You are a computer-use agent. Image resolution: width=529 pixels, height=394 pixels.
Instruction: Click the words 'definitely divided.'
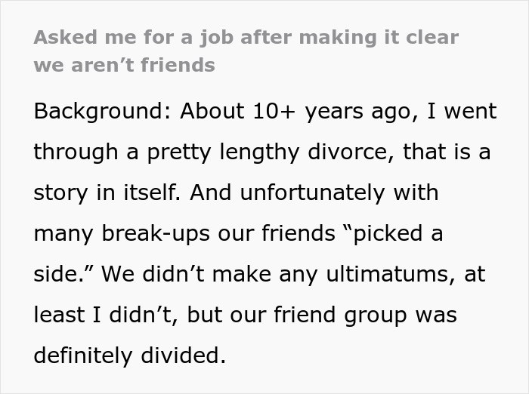tap(129, 356)
